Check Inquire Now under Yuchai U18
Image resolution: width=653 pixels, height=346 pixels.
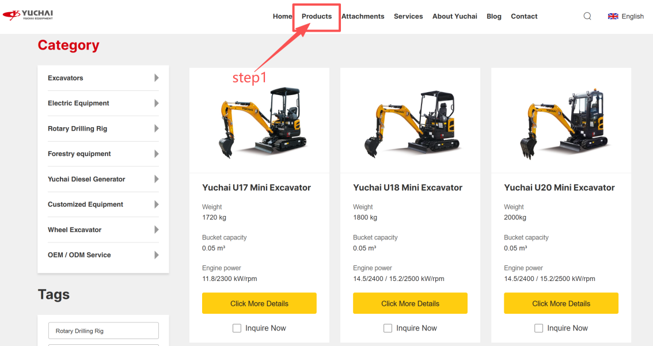tap(388, 328)
